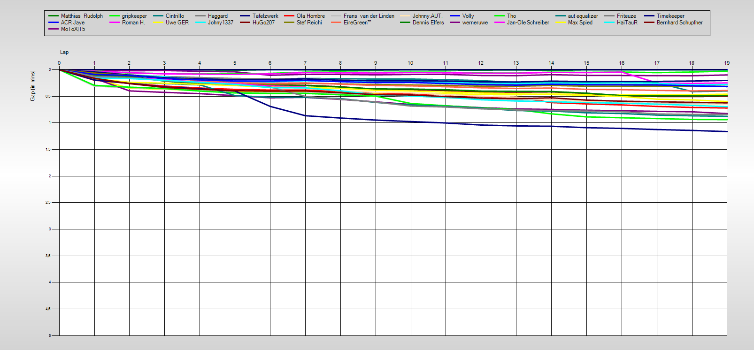Click the Volly legend label

click(x=468, y=16)
